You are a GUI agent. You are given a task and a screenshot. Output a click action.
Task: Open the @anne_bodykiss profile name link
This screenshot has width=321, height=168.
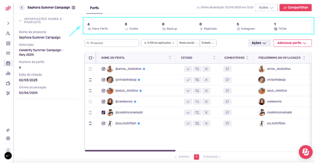click(128, 69)
